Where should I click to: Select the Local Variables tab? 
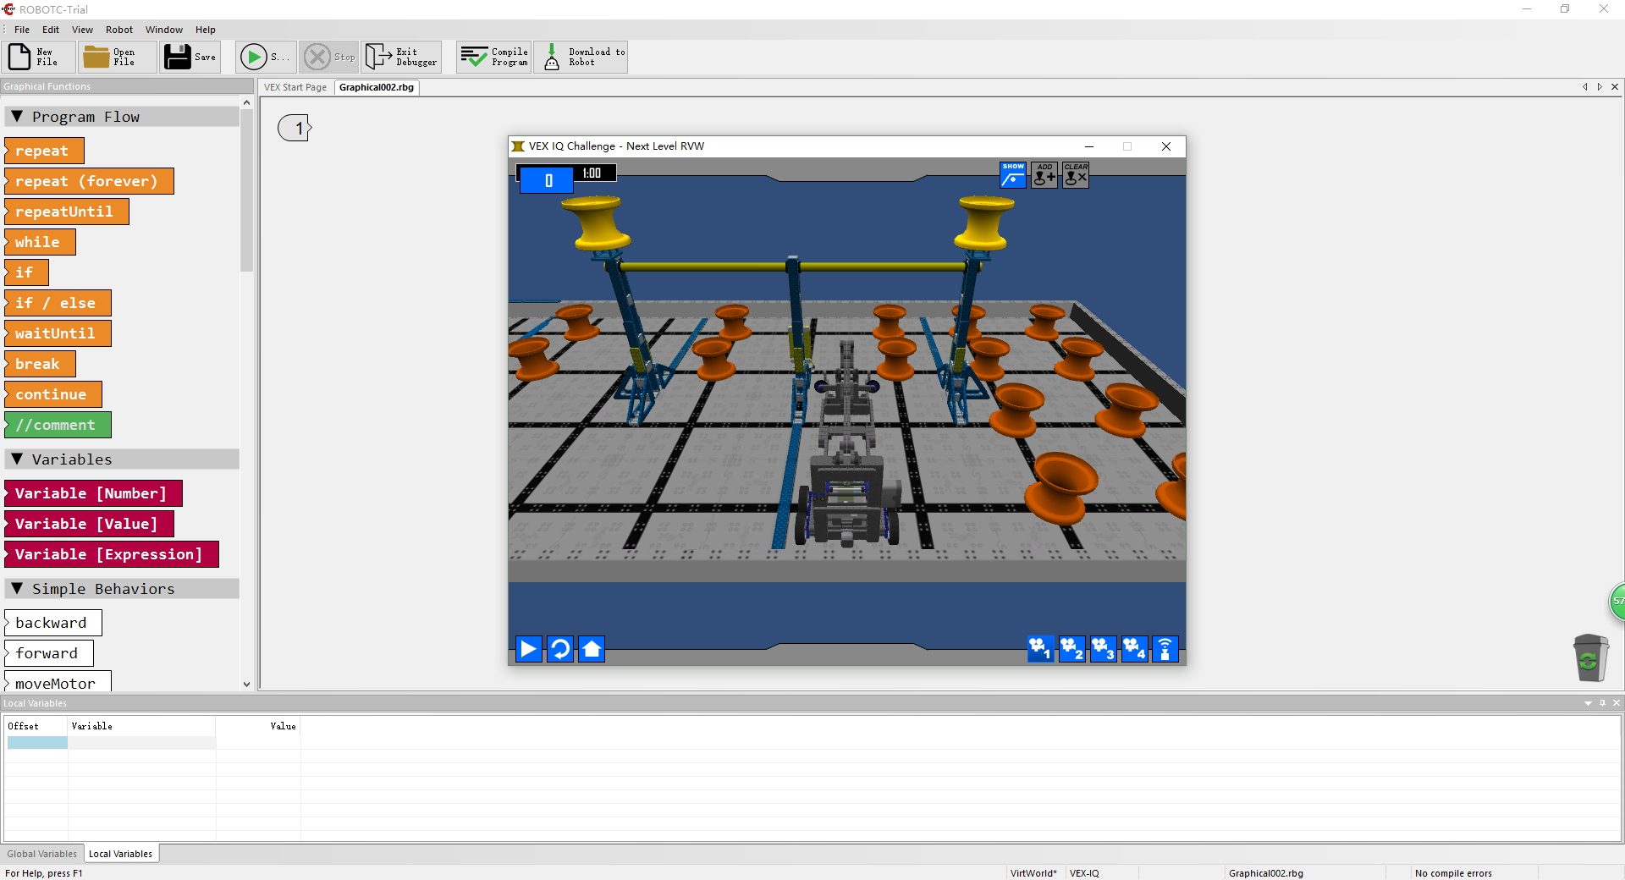click(x=121, y=854)
